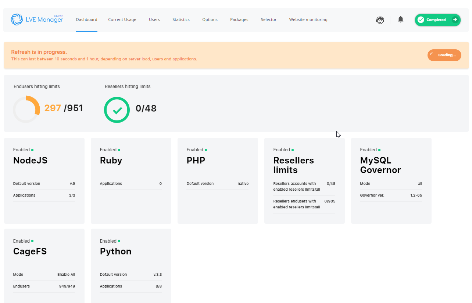The image size is (472, 303).
Task: Open the Users tab
Action: click(x=154, y=20)
